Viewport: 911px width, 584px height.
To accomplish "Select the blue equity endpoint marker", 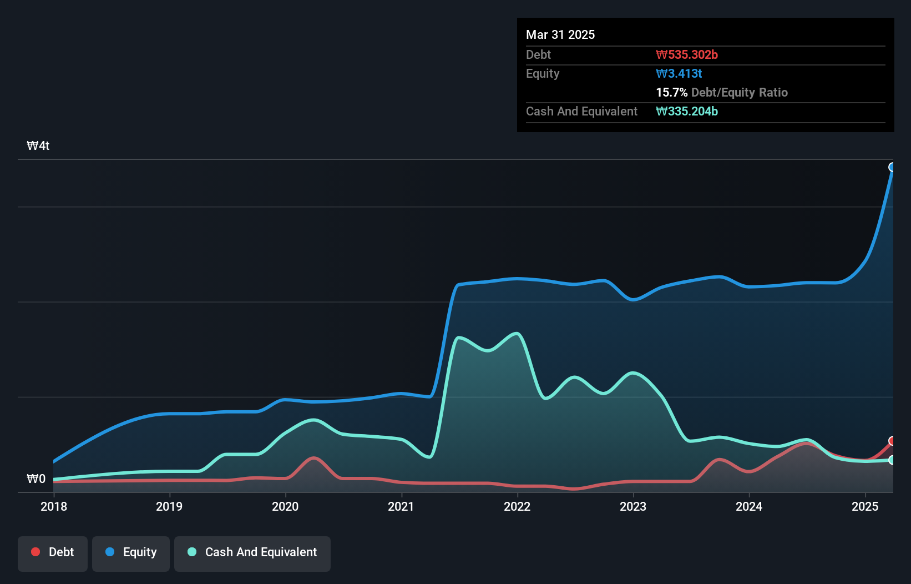I will (x=892, y=167).
